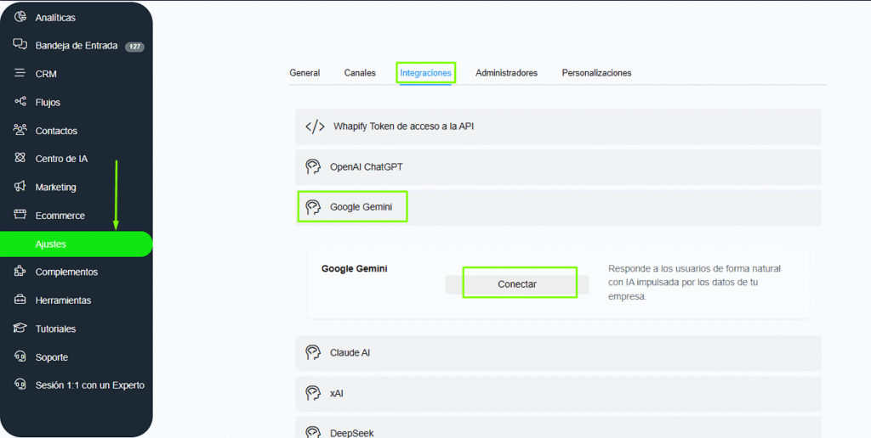Click the Centro de IA atom icon
871x438 pixels.
[x=20, y=158]
